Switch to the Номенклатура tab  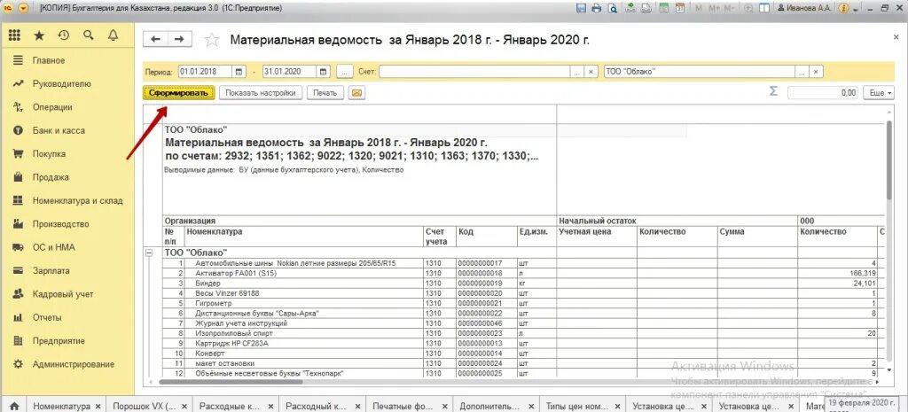62,406
